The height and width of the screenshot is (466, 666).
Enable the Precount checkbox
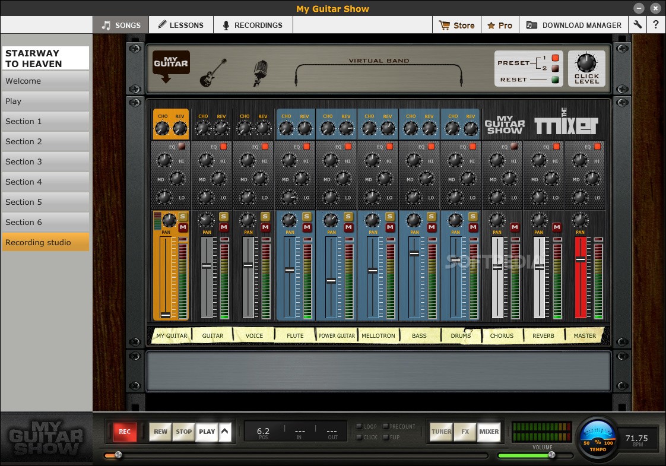coord(385,426)
